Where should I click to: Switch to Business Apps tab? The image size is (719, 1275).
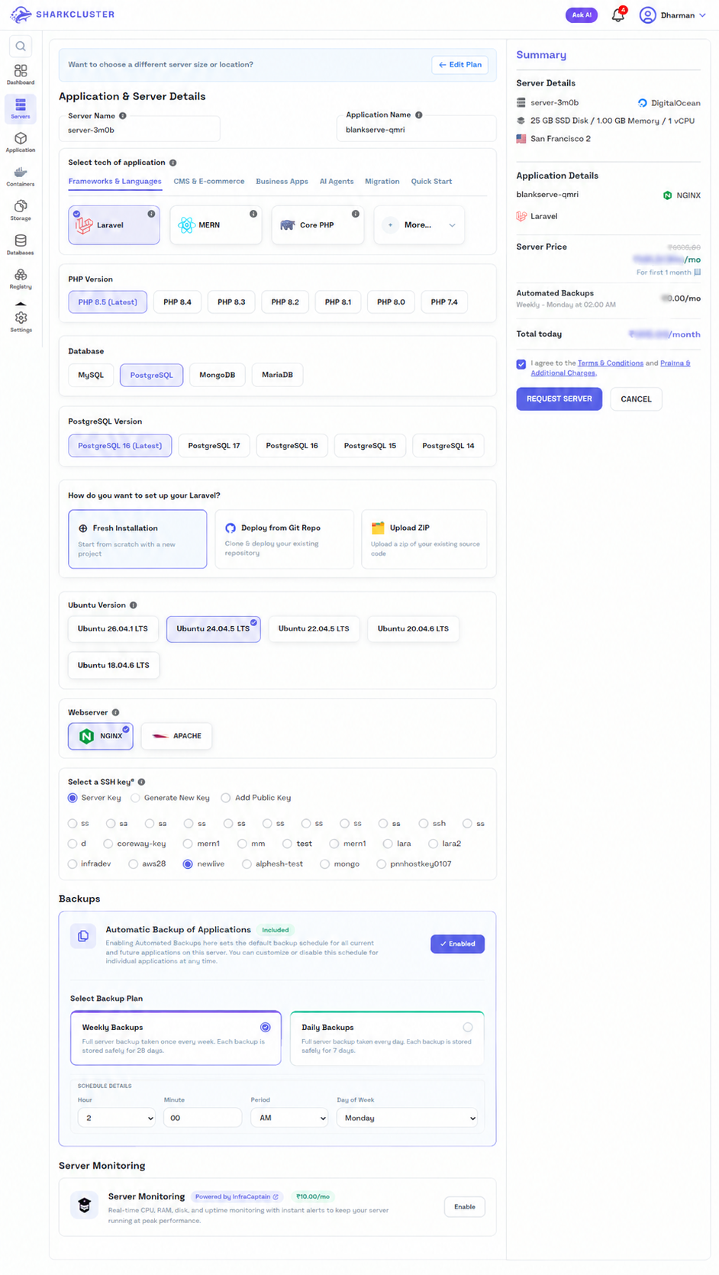tap(282, 182)
